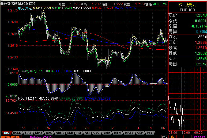Click the 开盘 1.2565 quote row
Image resolution: width=207 pixels, height=138 pixels.
click(x=187, y=42)
